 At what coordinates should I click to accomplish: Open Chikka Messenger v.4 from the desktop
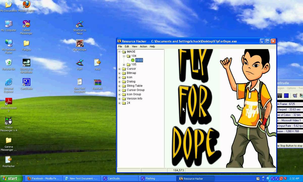(x=9, y=121)
